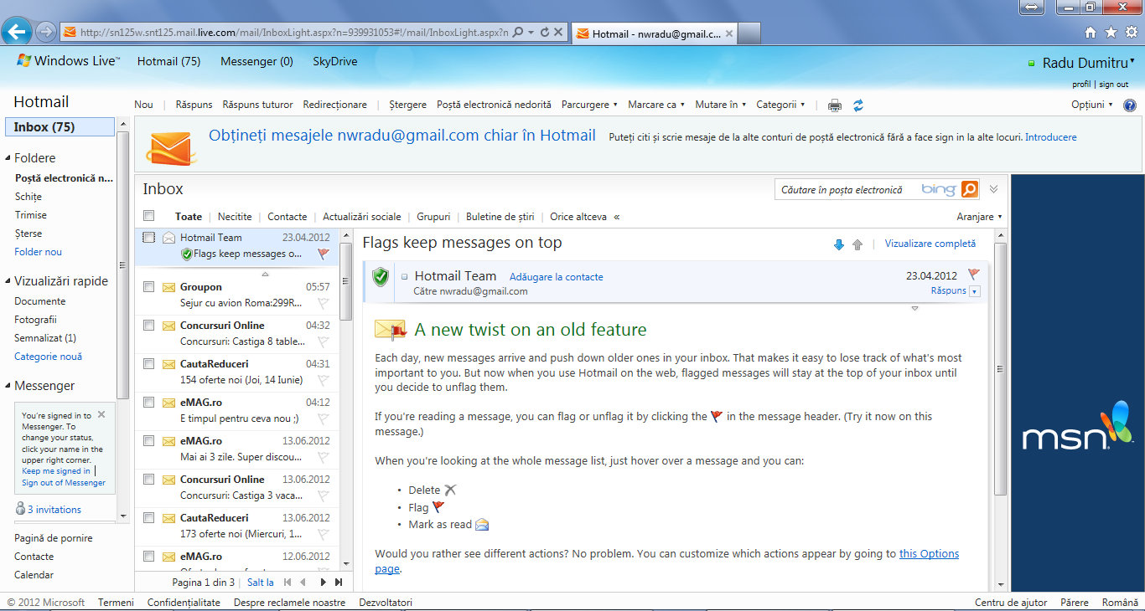Expand search options double chevron
The width and height of the screenshot is (1145, 611).
tap(993, 189)
